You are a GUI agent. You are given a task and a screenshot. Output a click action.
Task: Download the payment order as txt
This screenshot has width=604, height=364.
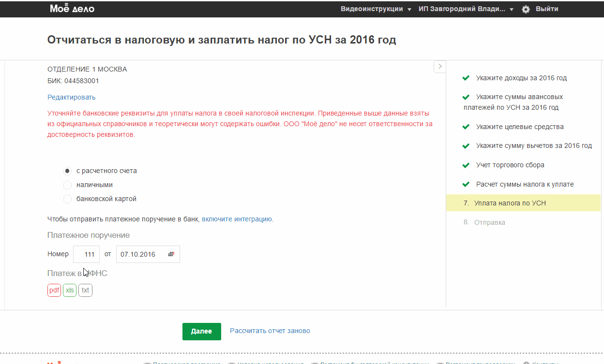pyautogui.click(x=85, y=290)
